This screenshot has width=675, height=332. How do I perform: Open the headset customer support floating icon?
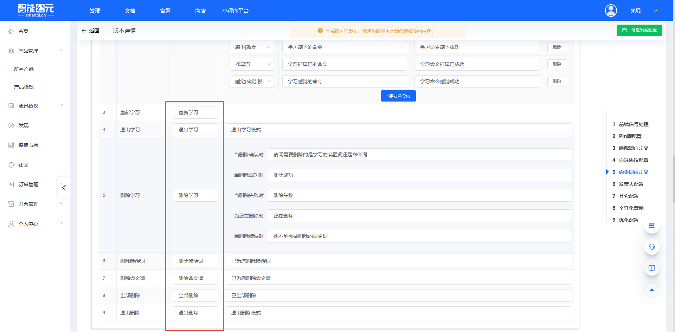651,247
